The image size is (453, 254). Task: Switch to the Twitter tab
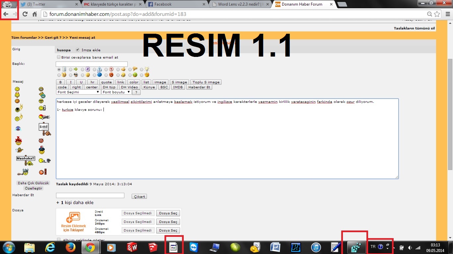[49, 4]
